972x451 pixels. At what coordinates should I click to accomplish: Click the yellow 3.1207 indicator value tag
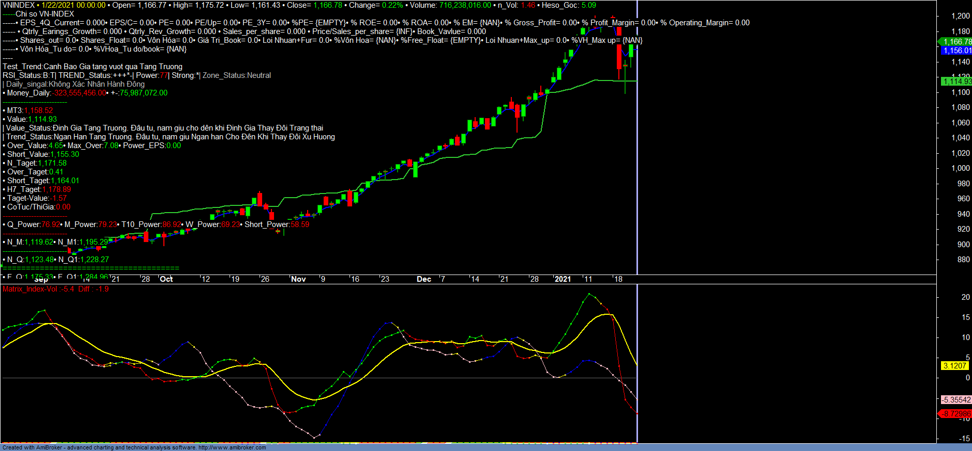(x=954, y=366)
